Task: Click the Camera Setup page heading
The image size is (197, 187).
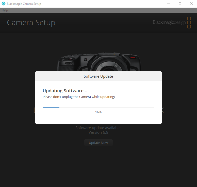Action: click(31, 23)
